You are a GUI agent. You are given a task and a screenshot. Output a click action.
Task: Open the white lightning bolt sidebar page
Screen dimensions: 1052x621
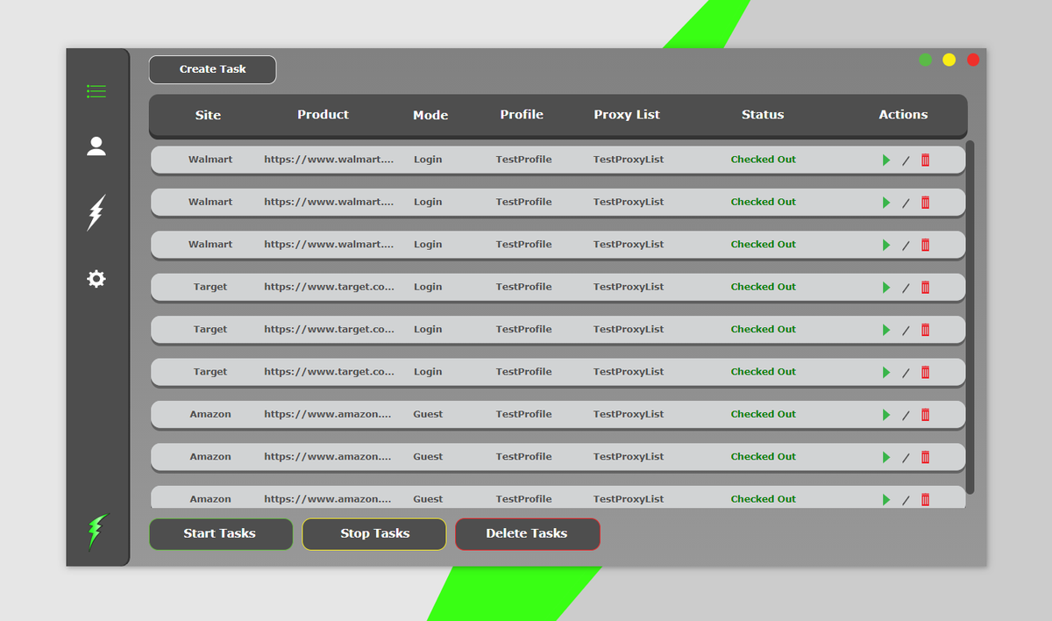(x=96, y=212)
